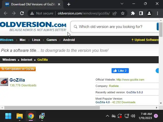This screenshot has width=163, height=122.
Task: Click Windows in the breadcrumb trail
Action: [x=9, y=60]
